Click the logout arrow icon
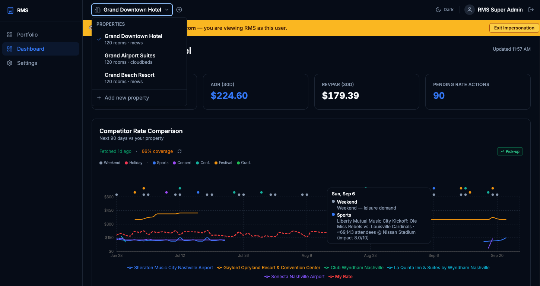 pyautogui.click(x=531, y=10)
